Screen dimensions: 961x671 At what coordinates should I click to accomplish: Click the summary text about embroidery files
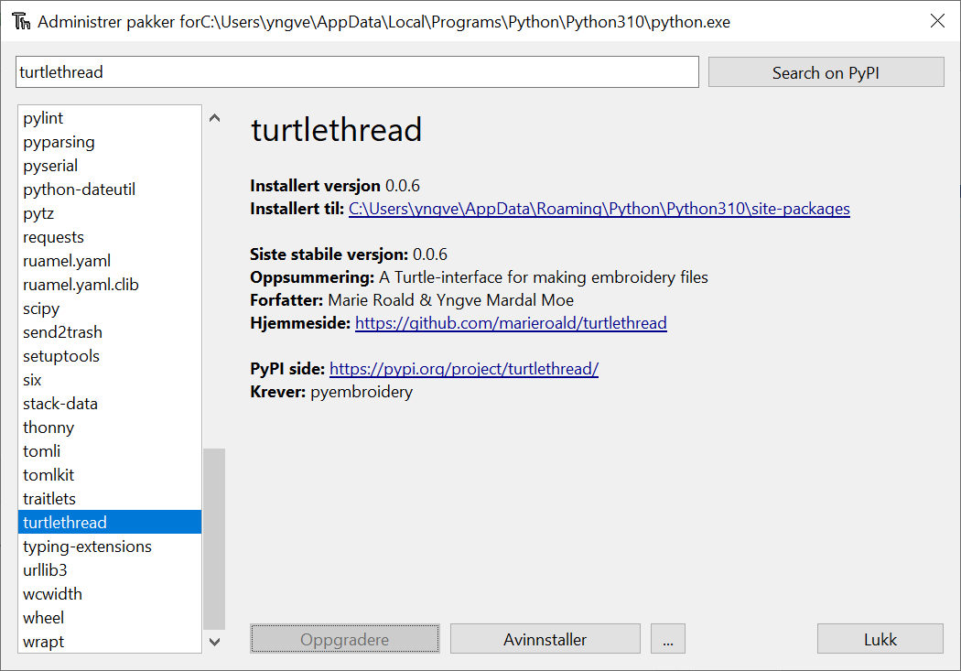544,277
